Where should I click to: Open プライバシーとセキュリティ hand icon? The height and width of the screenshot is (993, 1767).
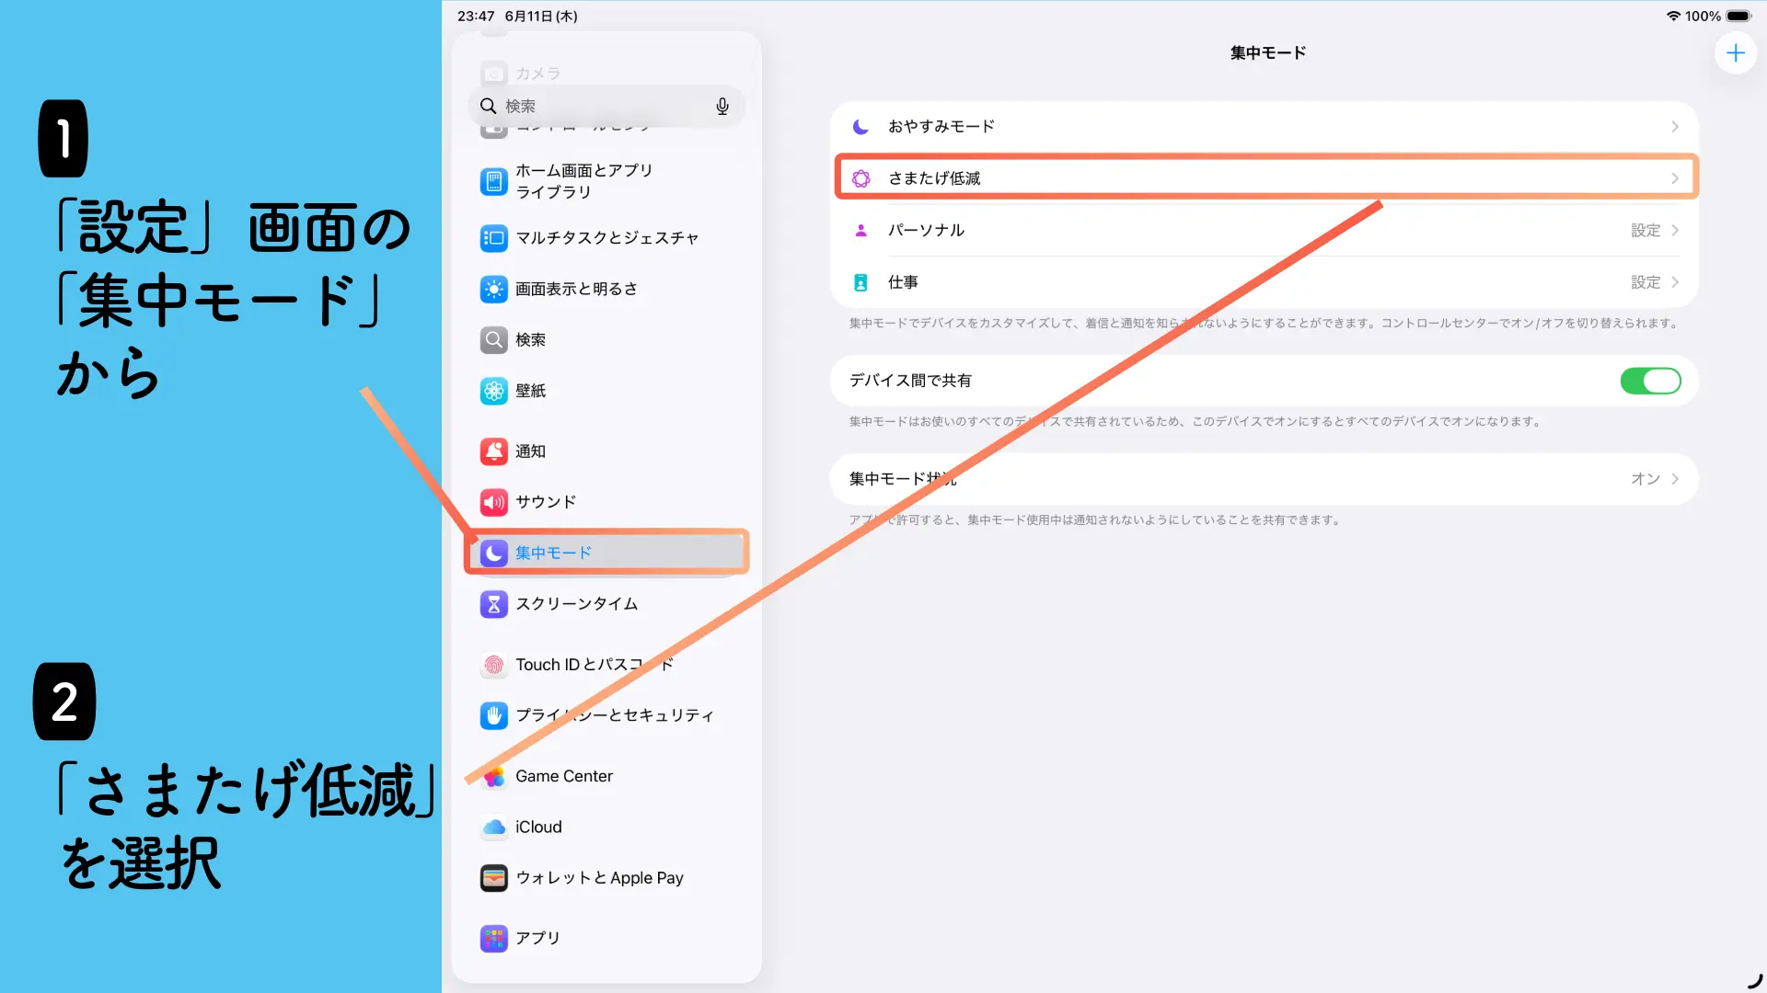click(494, 715)
